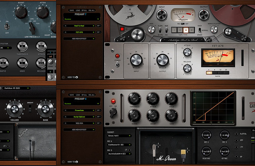Click DEL ALL in the Preamp 7 panel

click(x=92, y=10)
